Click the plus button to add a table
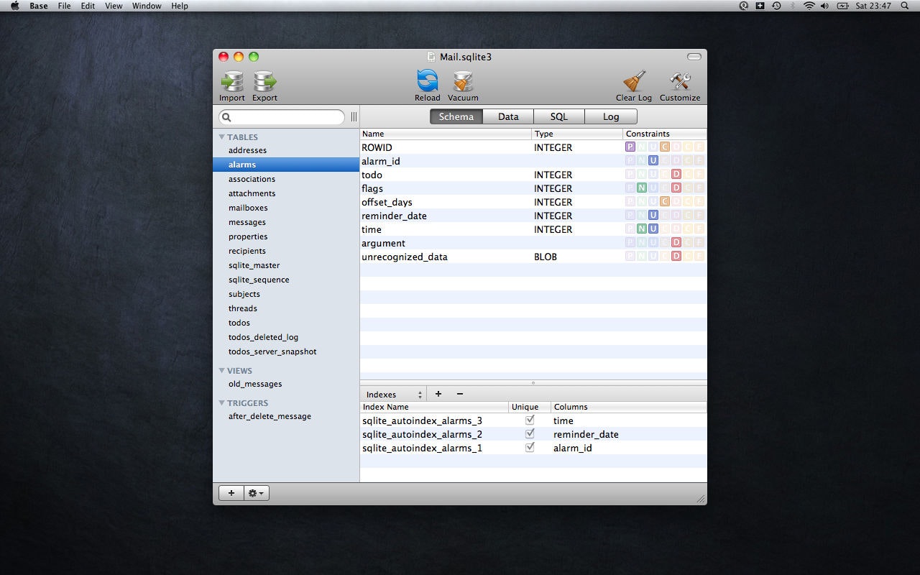The height and width of the screenshot is (575, 920). (x=231, y=493)
